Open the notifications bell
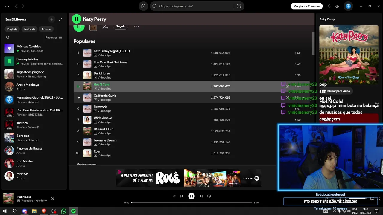The height and width of the screenshot is (215, 383). click(x=329, y=6)
